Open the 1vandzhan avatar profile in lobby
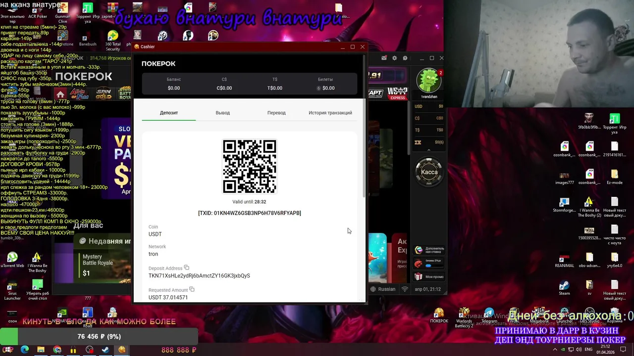634x356 pixels. click(x=429, y=81)
